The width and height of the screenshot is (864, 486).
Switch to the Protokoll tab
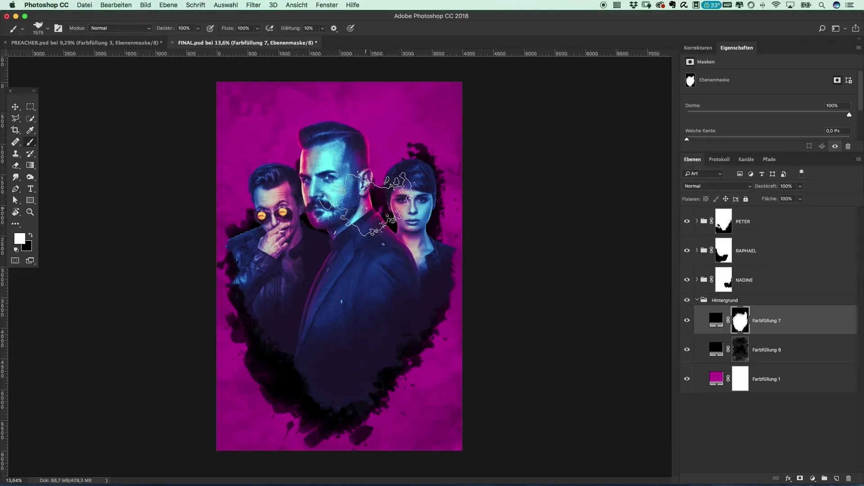[719, 159]
